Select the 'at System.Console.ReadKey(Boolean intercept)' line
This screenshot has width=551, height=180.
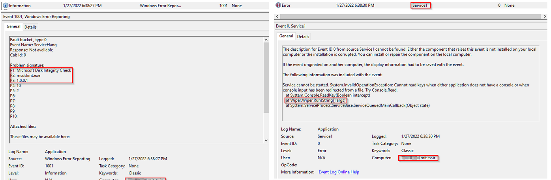(328, 95)
